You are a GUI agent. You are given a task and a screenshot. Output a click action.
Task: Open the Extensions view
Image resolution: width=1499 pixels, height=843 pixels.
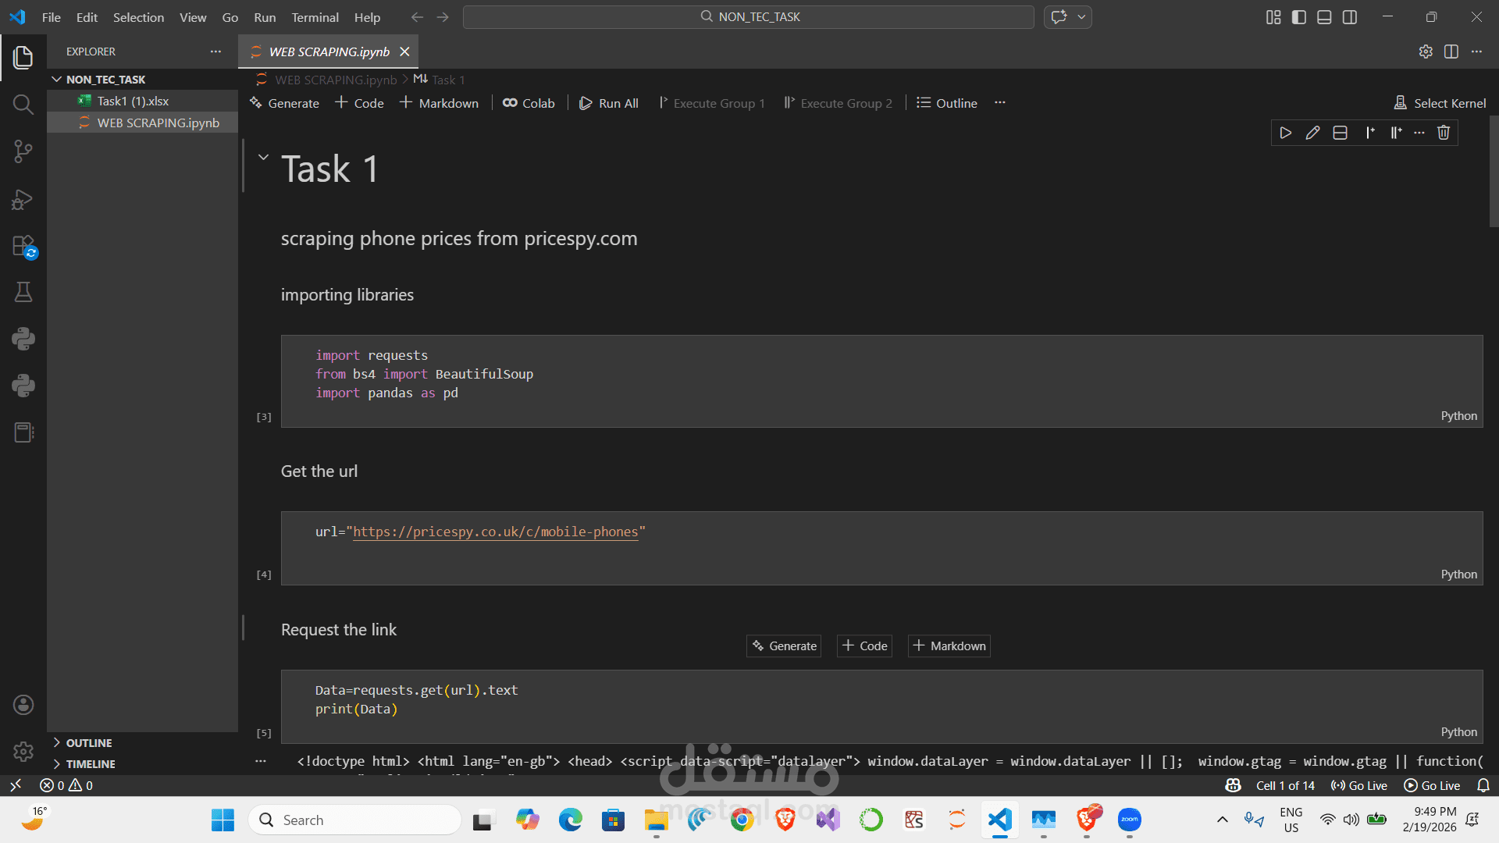[x=23, y=246]
